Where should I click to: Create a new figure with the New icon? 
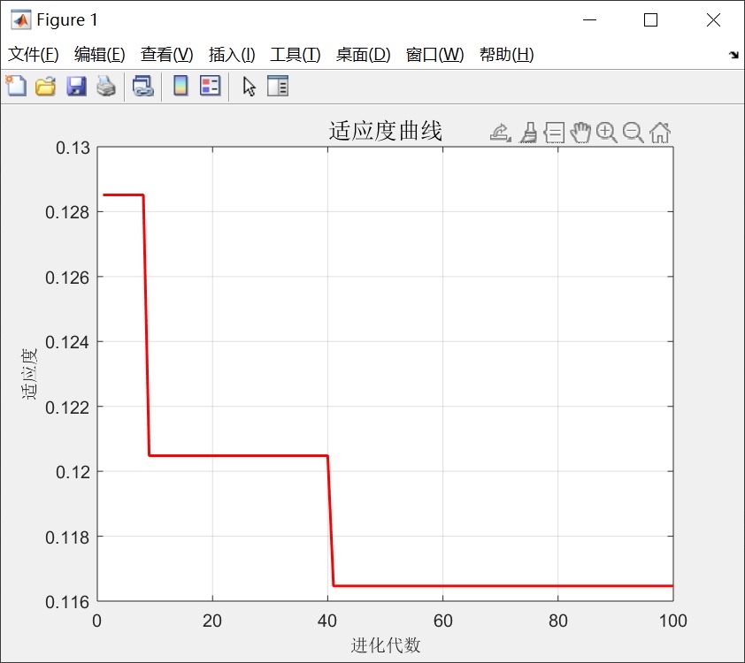click(16, 86)
